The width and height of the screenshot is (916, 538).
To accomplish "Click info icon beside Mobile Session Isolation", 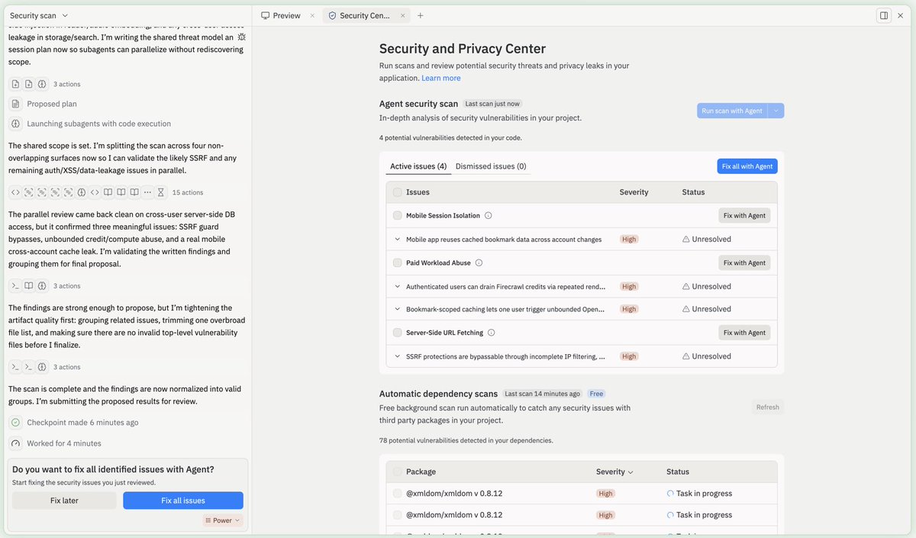I will click(489, 216).
